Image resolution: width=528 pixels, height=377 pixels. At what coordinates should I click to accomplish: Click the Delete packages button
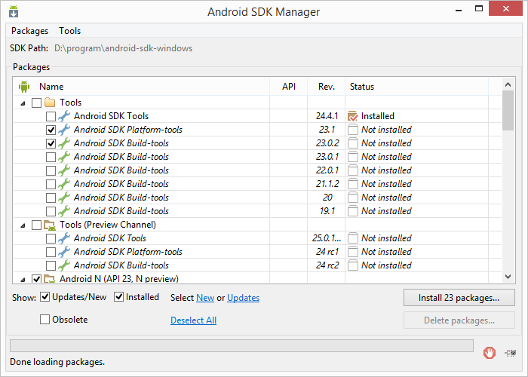[459, 320]
